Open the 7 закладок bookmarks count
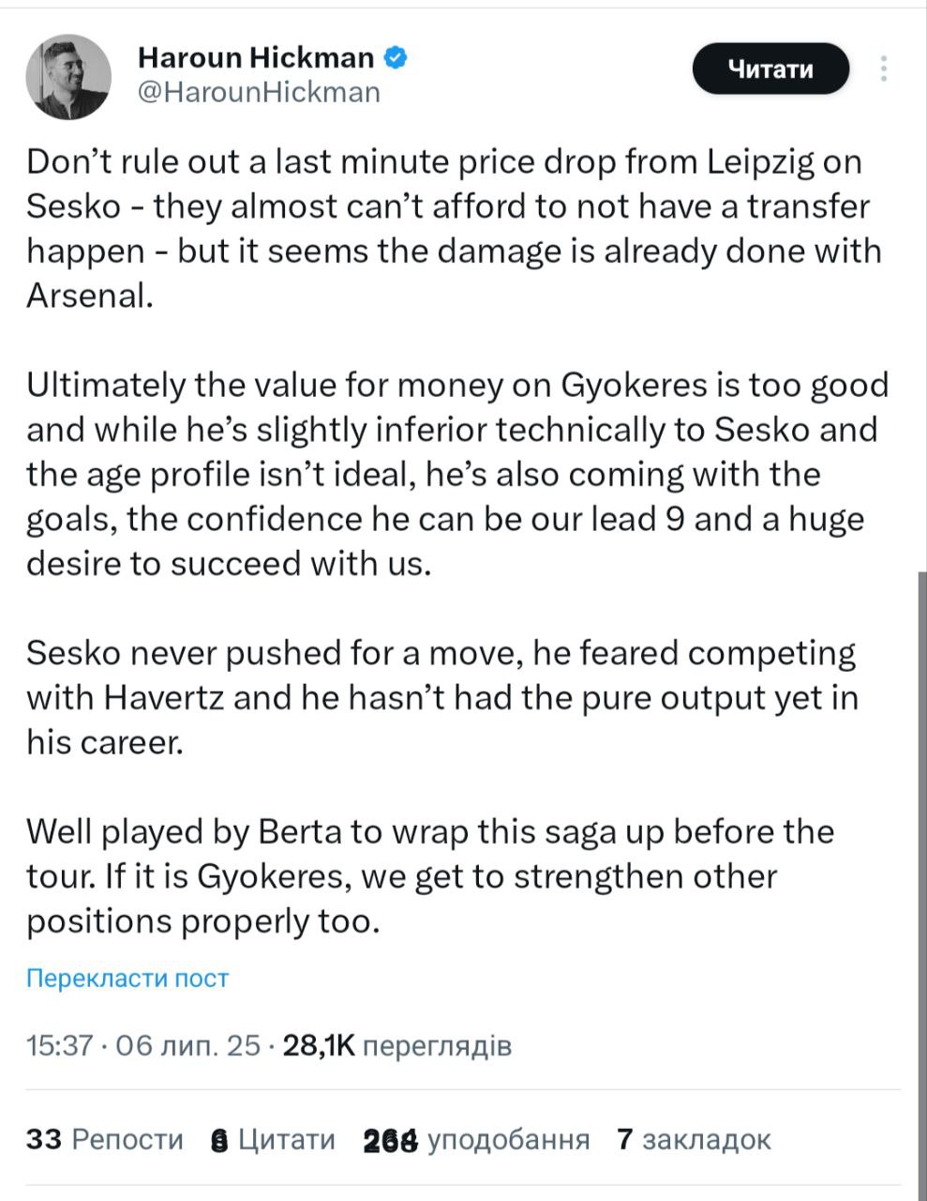Image resolution: width=927 pixels, height=1201 pixels. point(694,1139)
